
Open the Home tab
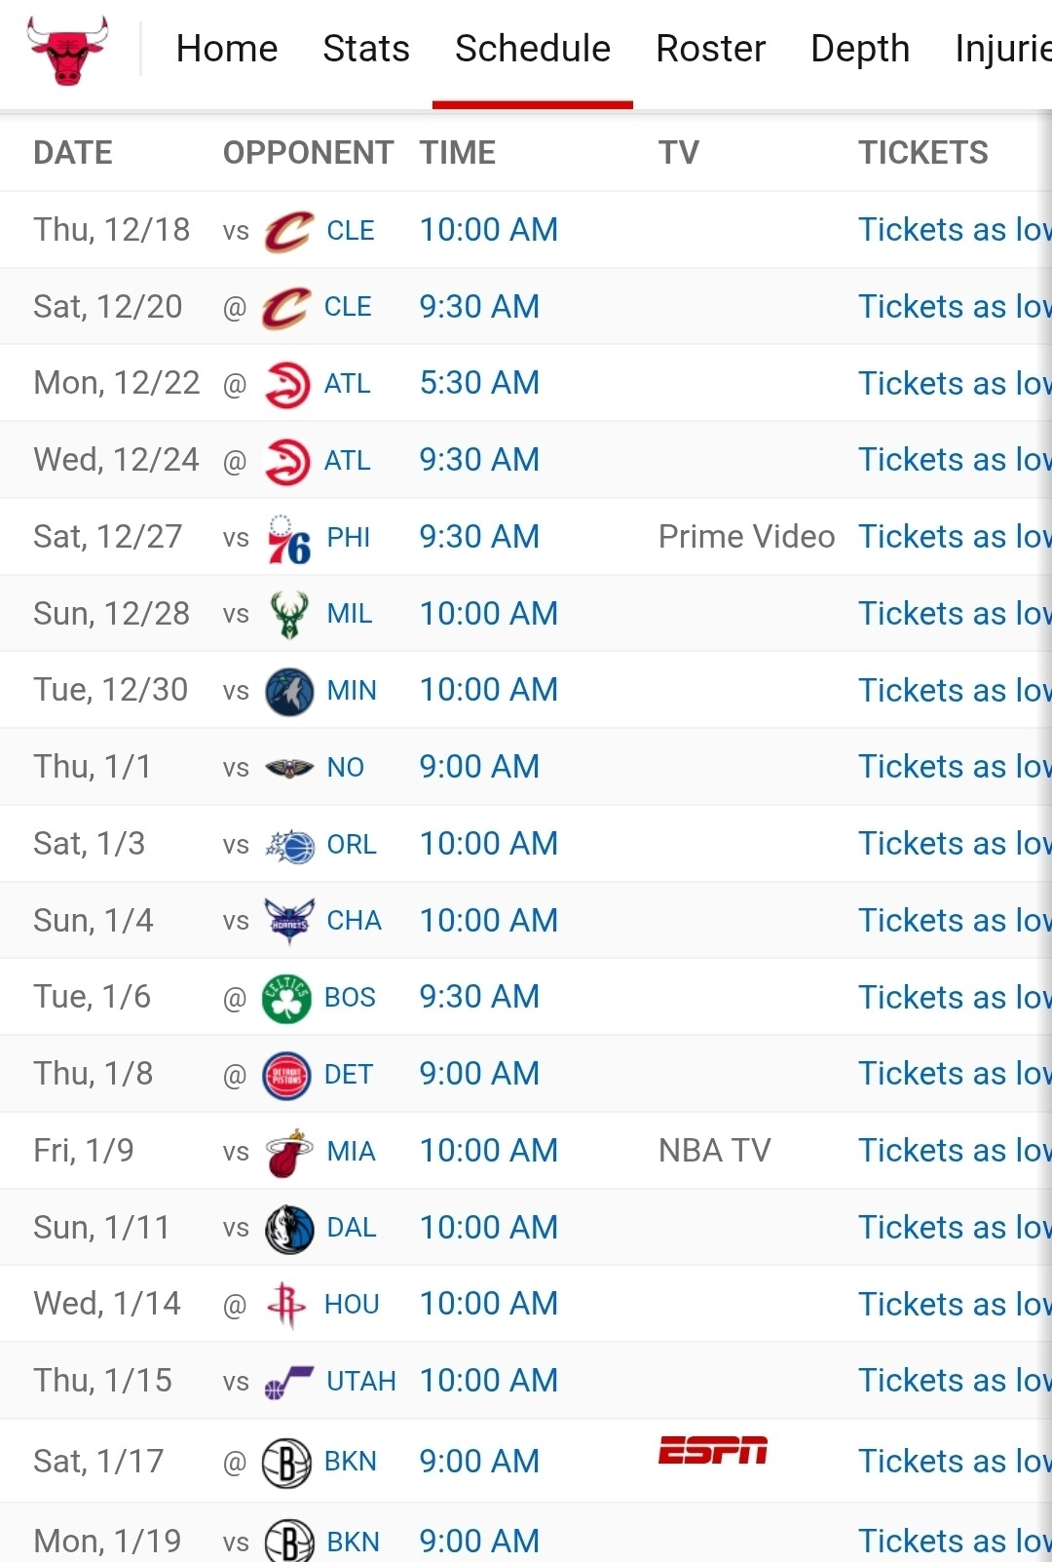tap(227, 49)
